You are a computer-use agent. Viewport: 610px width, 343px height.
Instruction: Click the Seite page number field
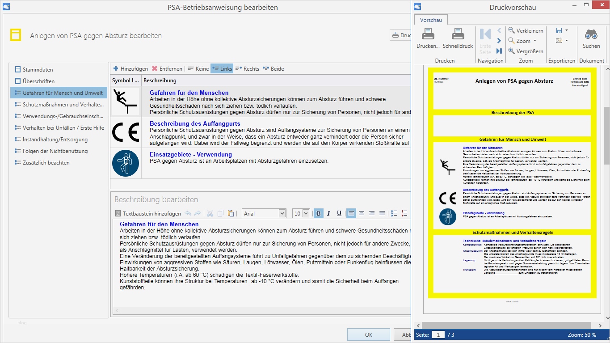point(438,335)
